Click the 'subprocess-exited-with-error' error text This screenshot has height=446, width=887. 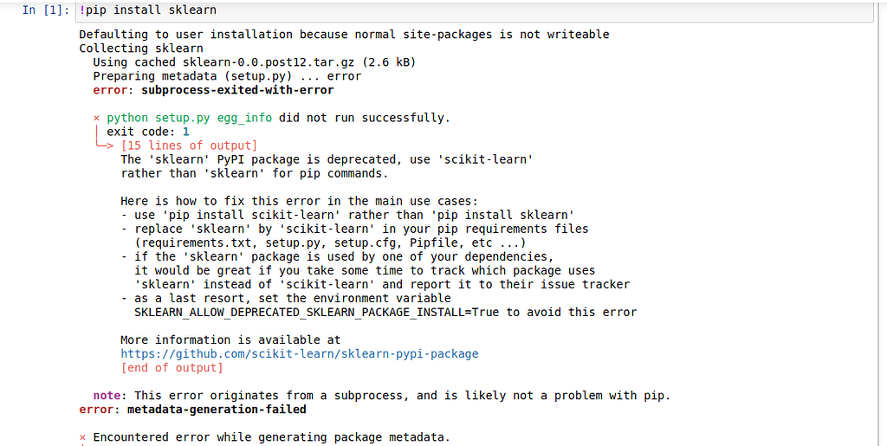click(230, 90)
